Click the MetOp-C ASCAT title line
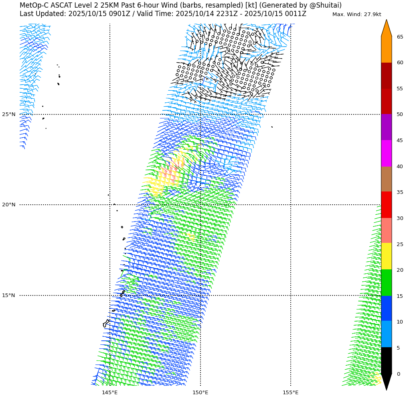Viewport: 405px width, 397px height. [x=180, y=5]
